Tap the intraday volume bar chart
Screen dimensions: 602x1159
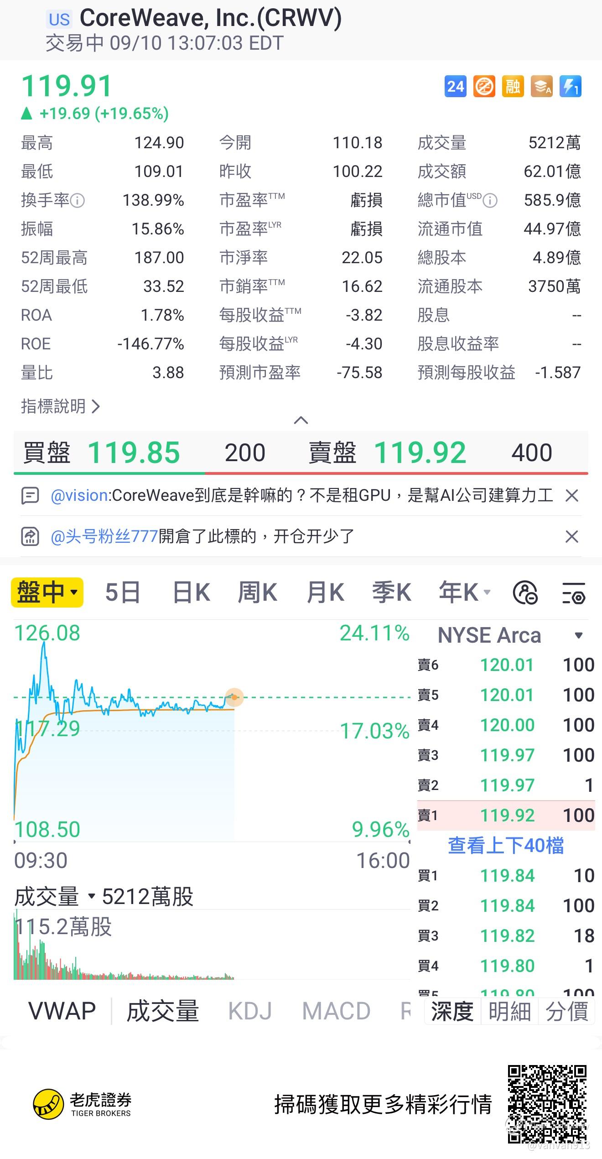(x=124, y=945)
